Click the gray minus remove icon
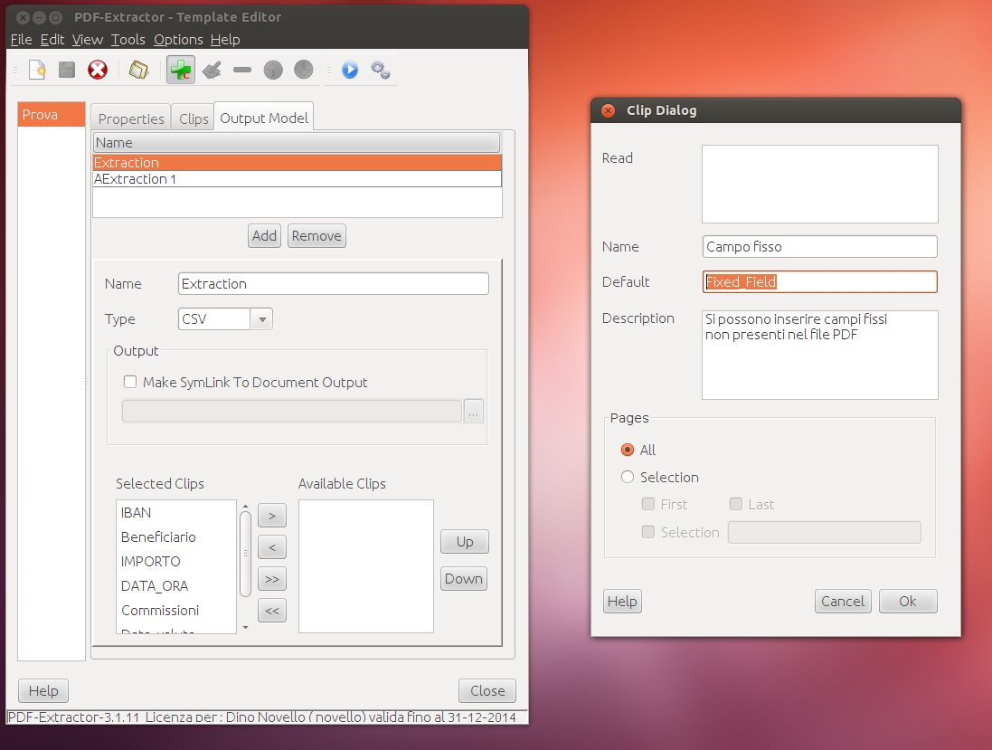The height and width of the screenshot is (750, 992). click(x=242, y=70)
